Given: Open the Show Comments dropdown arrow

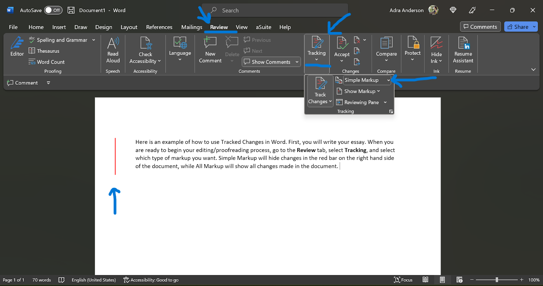Looking at the screenshot, I should pos(297,62).
